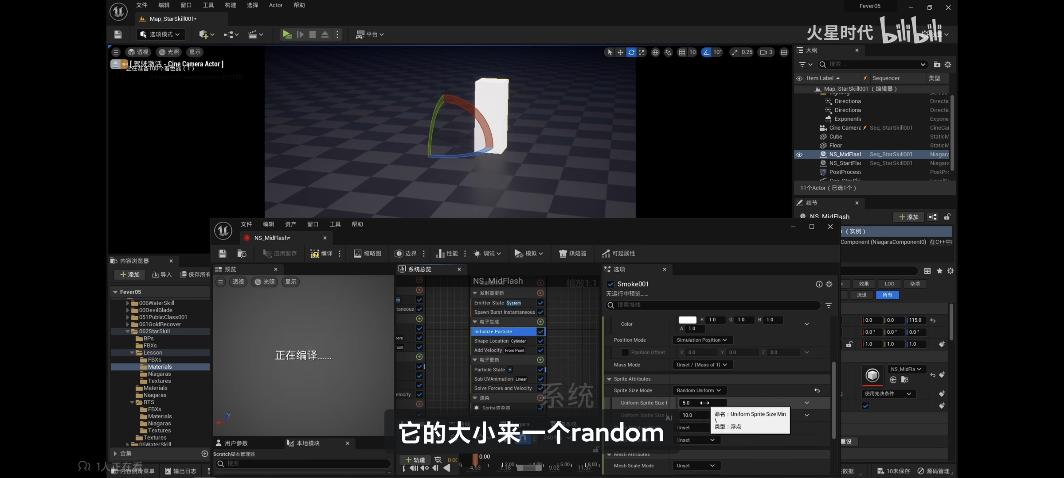Switch to the NS_MidFlash asset tab
Image resolution: width=1064 pixels, height=478 pixels.
point(272,238)
